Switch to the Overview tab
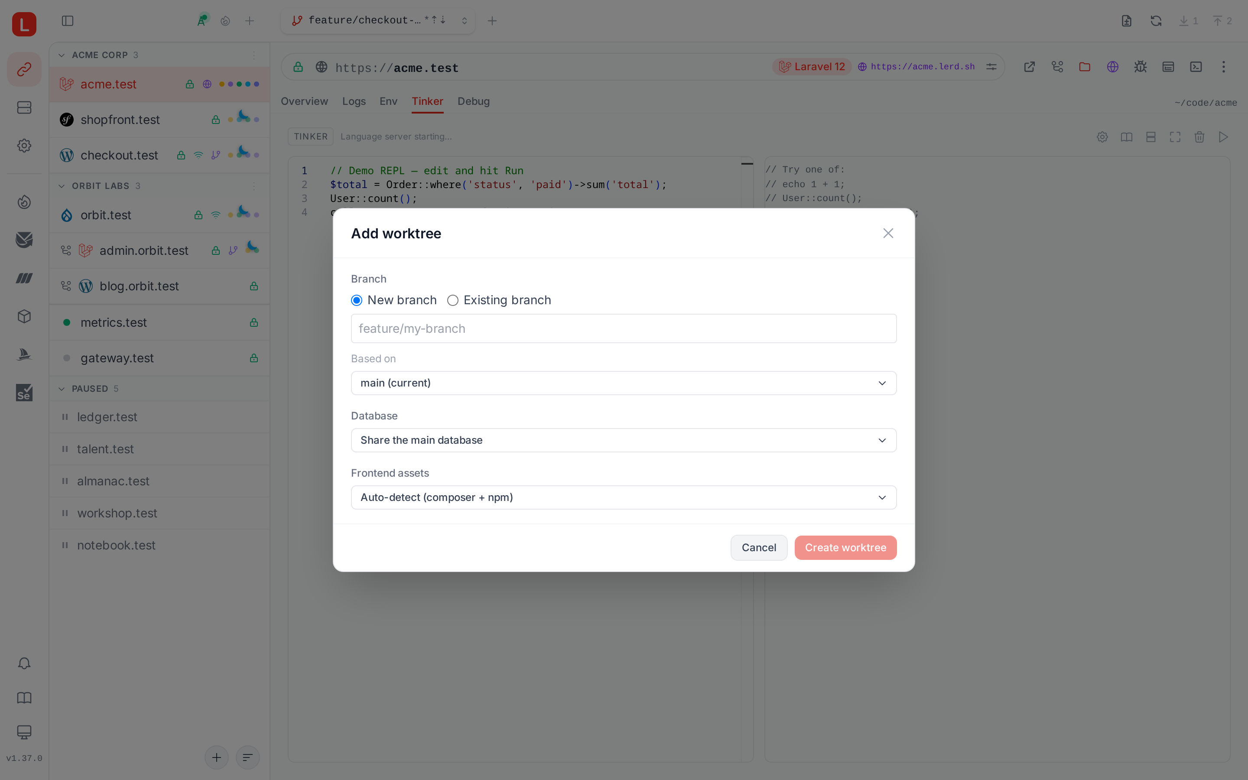 click(304, 101)
